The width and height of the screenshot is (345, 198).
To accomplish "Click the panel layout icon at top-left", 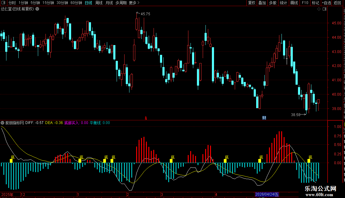I will coord(3,3).
